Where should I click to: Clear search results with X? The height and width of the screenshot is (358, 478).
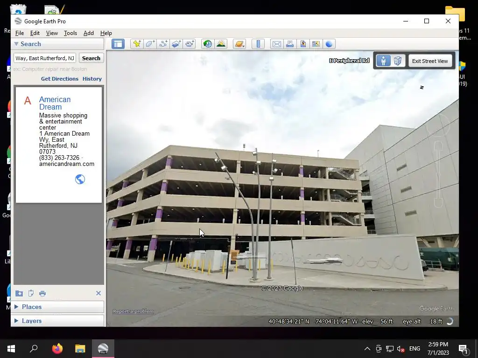click(98, 293)
